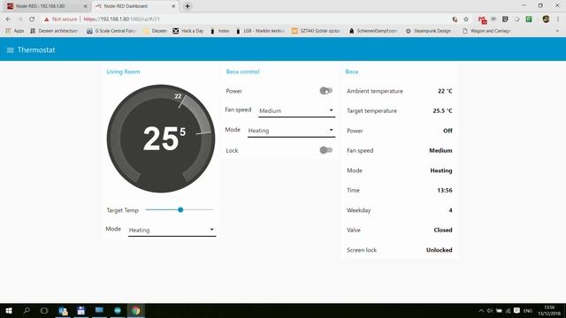
Task: Open the SZTAKI Szótár bookmark
Action: (317, 31)
